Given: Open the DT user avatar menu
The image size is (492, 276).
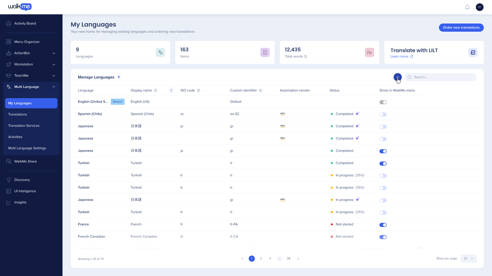Looking at the screenshot, I should (x=479, y=7).
